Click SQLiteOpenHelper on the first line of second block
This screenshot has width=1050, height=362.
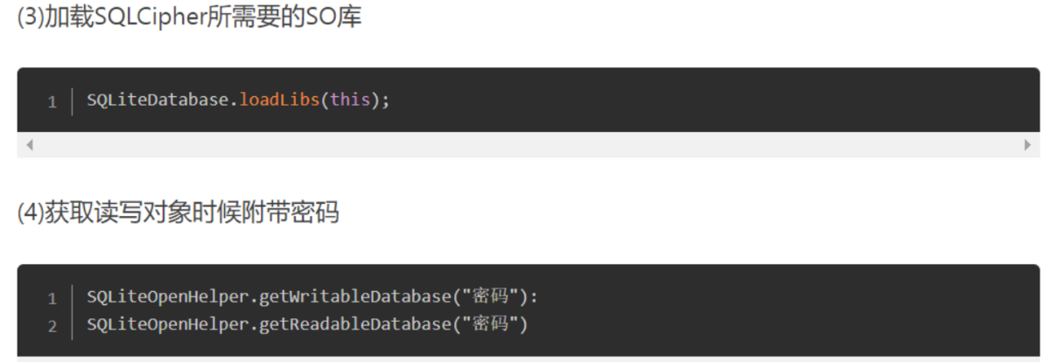pyautogui.click(x=170, y=296)
